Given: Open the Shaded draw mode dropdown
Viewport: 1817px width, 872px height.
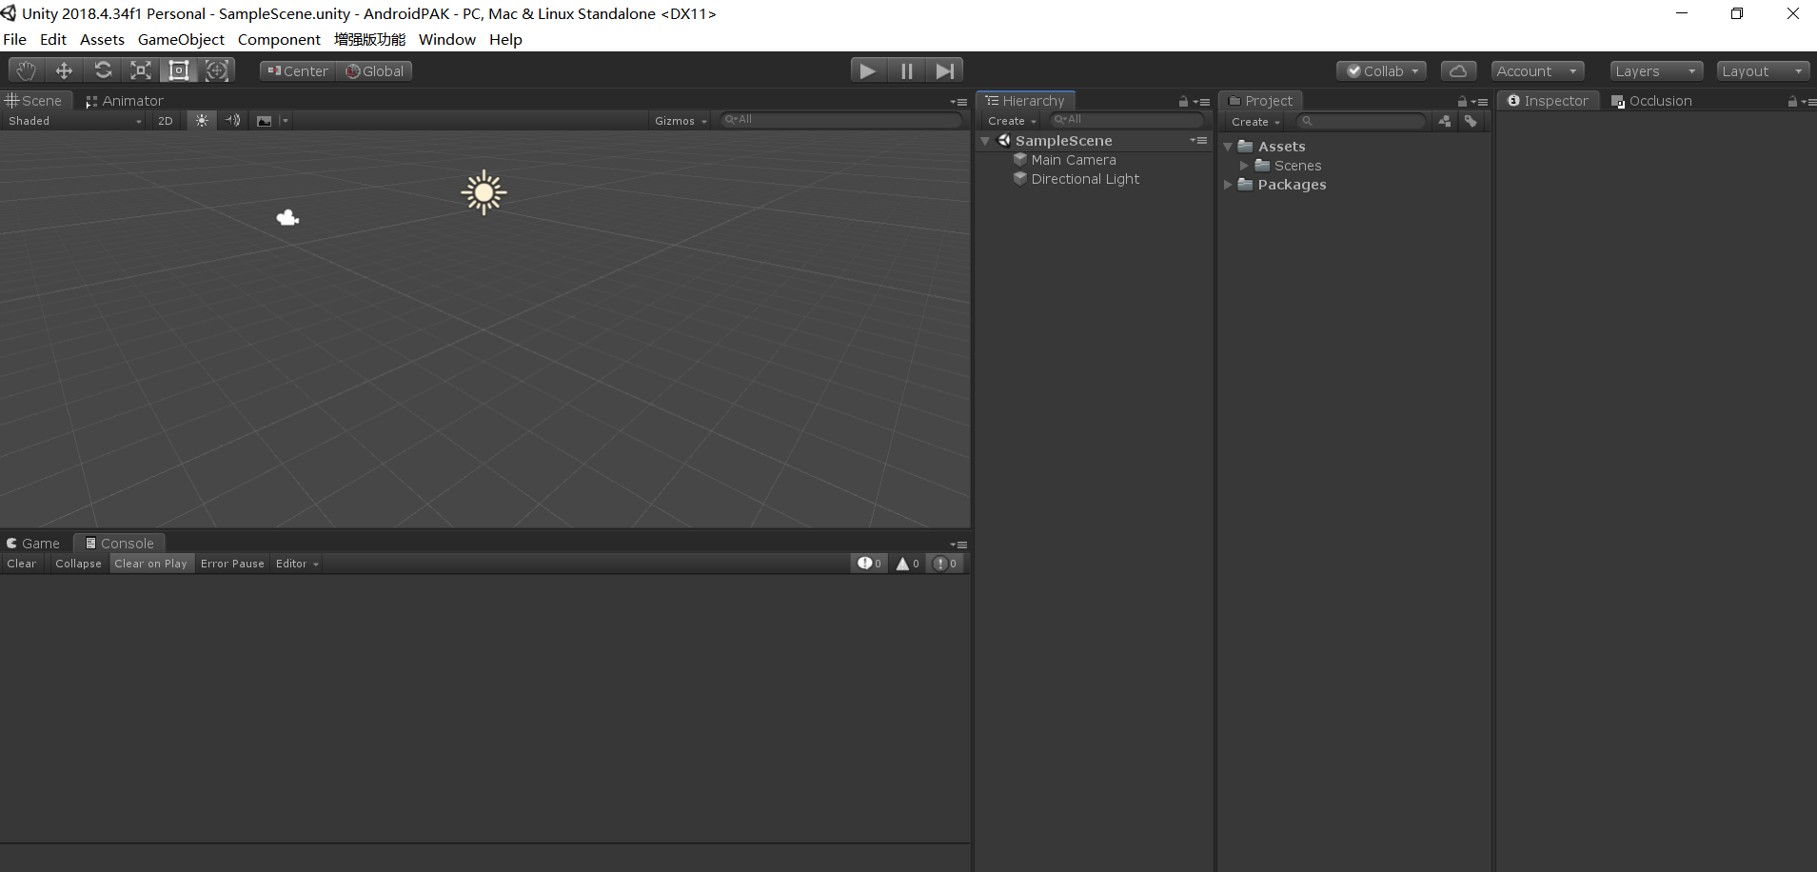Looking at the screenshot, I should [x=74, y=121].
